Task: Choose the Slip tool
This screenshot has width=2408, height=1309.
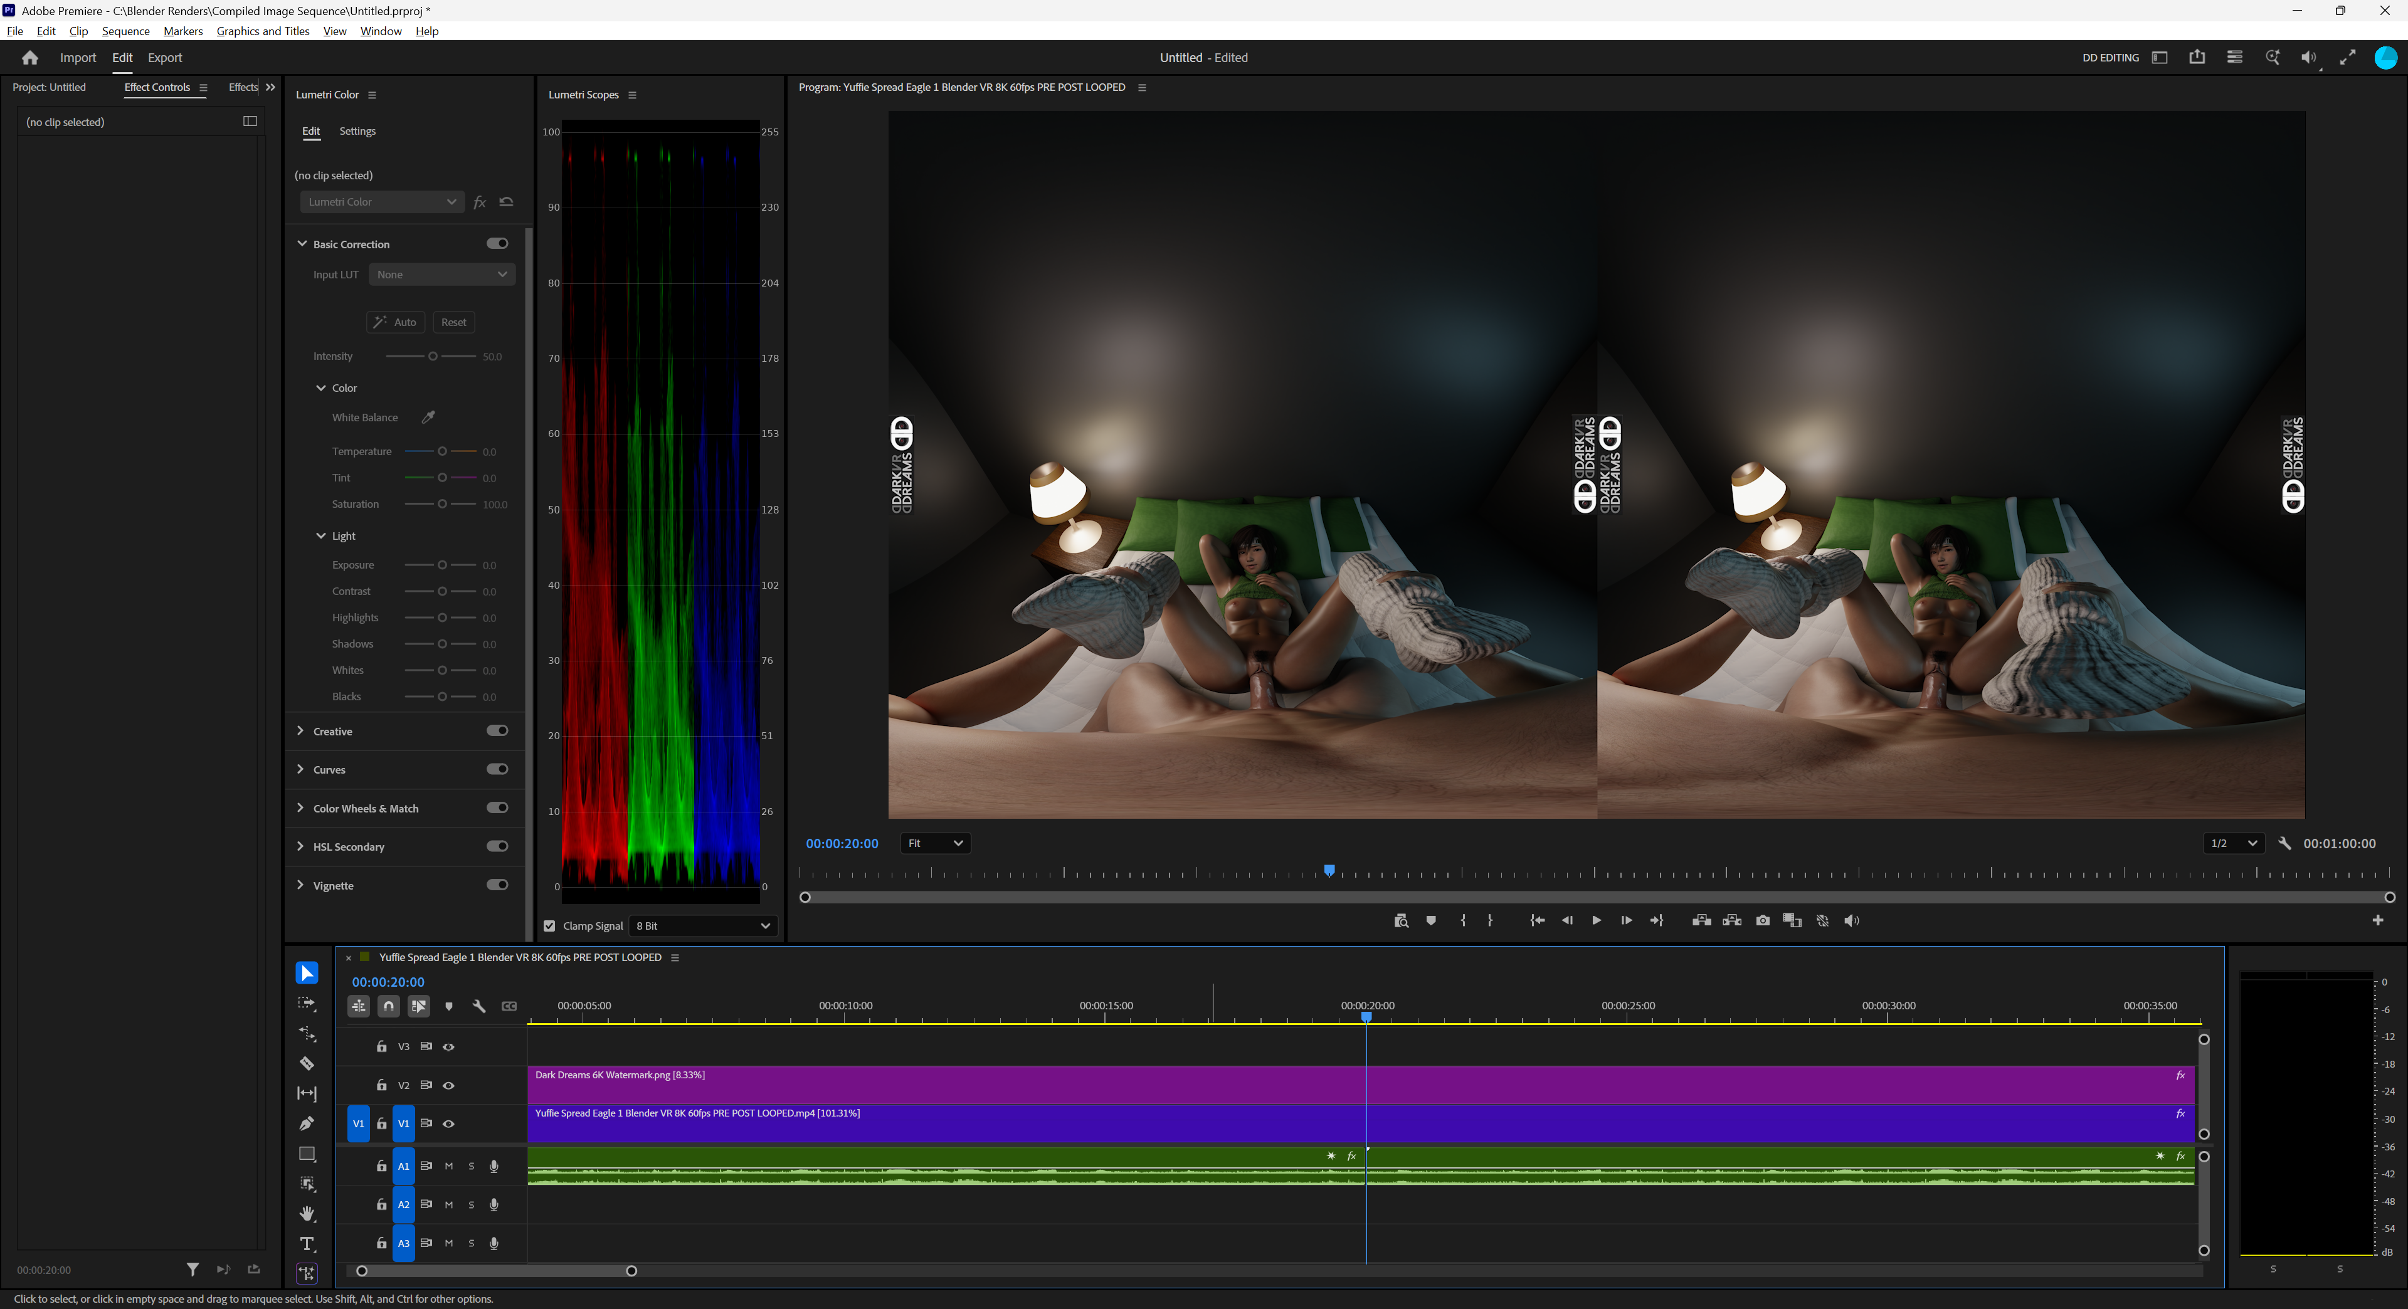Action: 307,1093
